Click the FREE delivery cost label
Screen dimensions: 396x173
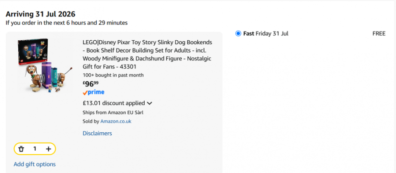(379, 33)
